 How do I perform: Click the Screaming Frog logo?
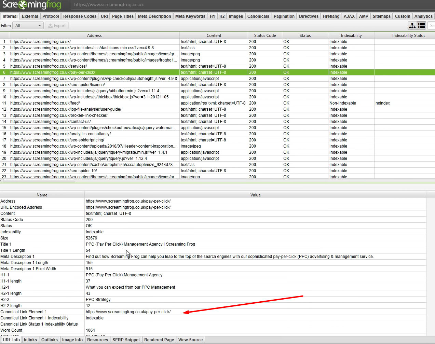click(32, 5)
